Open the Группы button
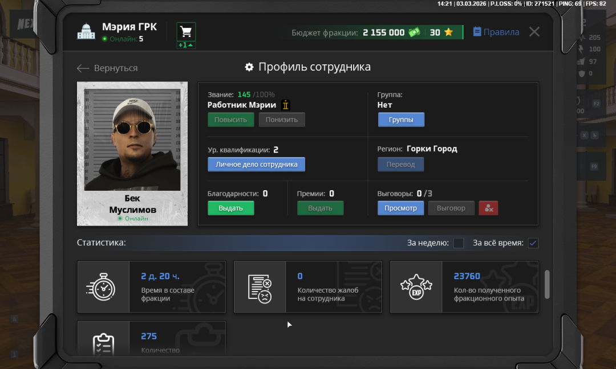616x369 pixels. [x=401, y=120]
